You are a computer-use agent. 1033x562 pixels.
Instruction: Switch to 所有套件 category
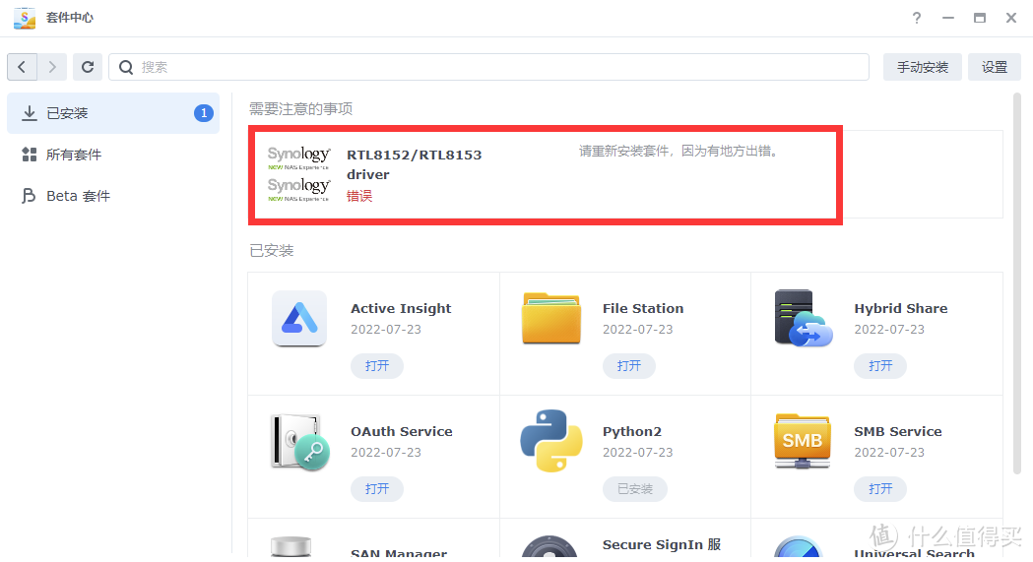coord(74,155)
